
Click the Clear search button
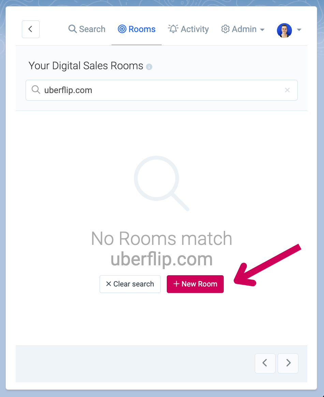click(x=130, y=284)
